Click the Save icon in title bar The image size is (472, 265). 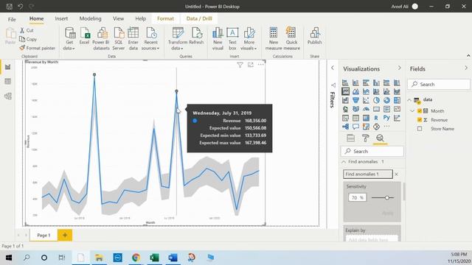pos(10,7)
